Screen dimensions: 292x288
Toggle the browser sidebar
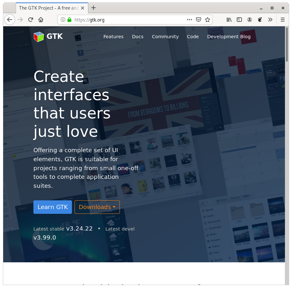click(239, 20)
